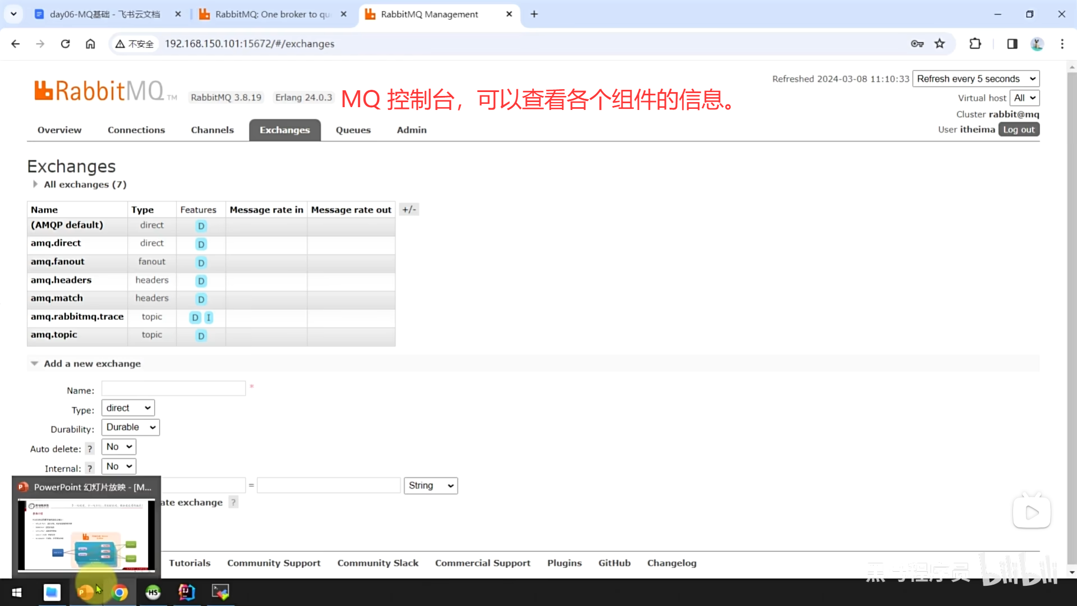Click the browser reload page icon
This screenshot has height=606, width=1077.
coord(65,44)
